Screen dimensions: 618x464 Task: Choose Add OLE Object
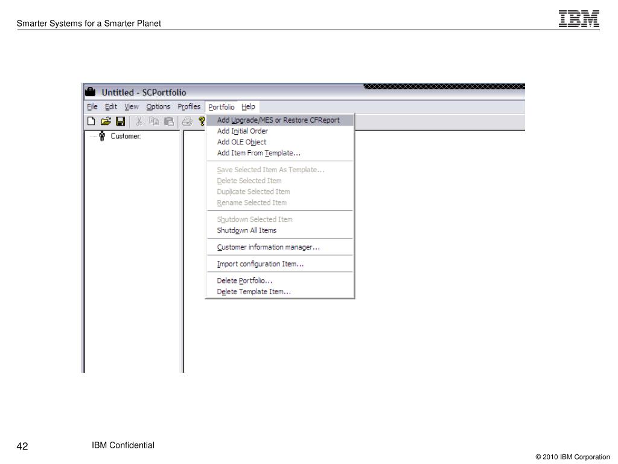coord(279,142)
